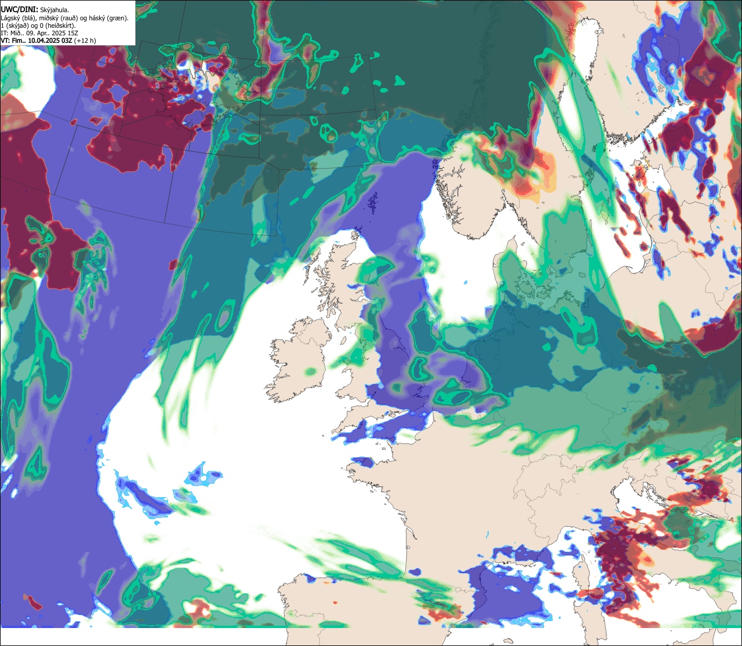742x646 pixels.
Task: Click the Ireland landmass on the map
Action: [299, 359]
